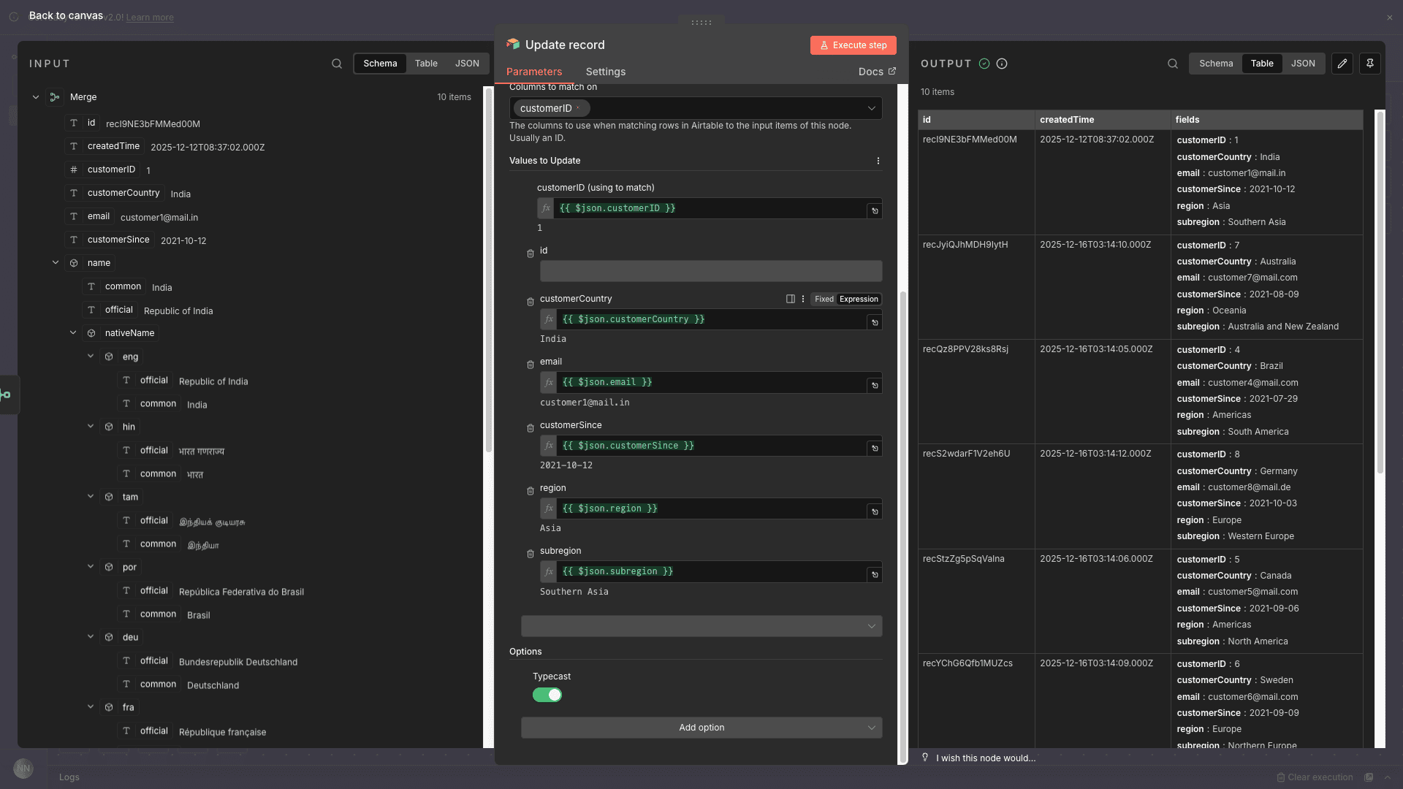
Task: Click the panel icon next to customerCountry label
Action: pos(791,299)
